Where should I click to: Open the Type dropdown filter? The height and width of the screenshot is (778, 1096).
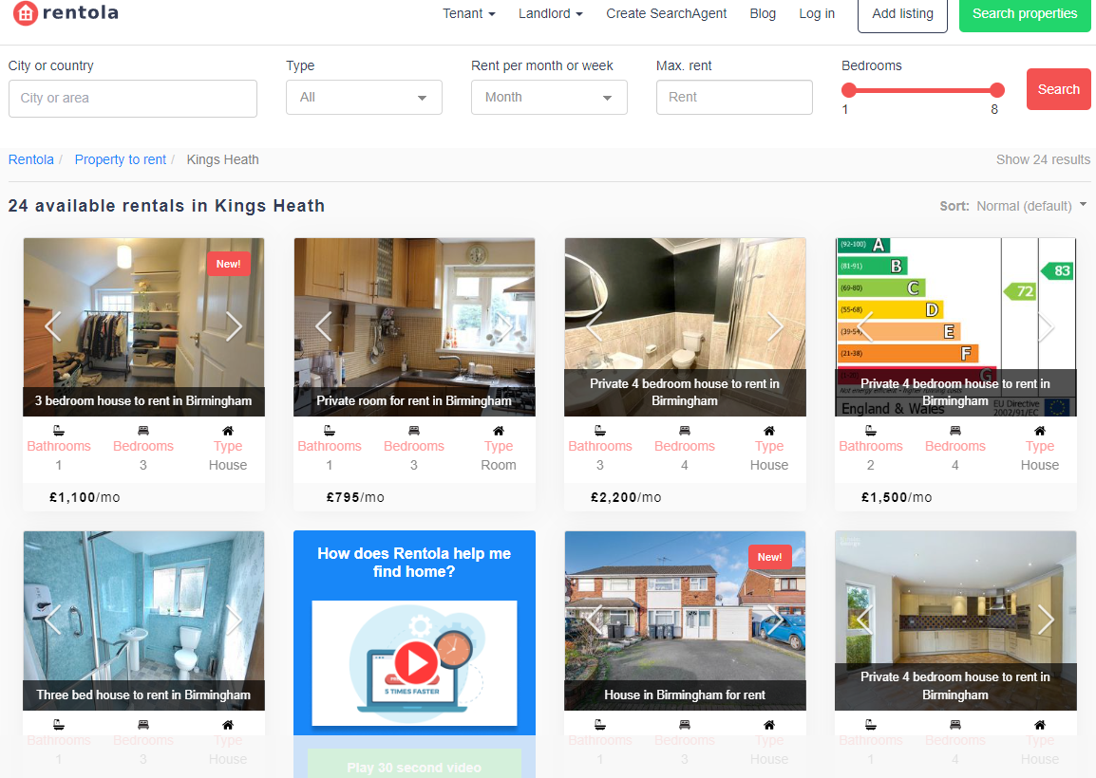pyautogui.click(x=364, y=98)
